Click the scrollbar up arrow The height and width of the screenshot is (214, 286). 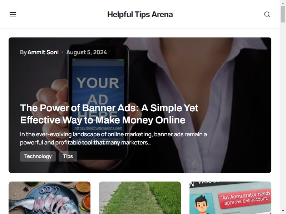point(283,3)
